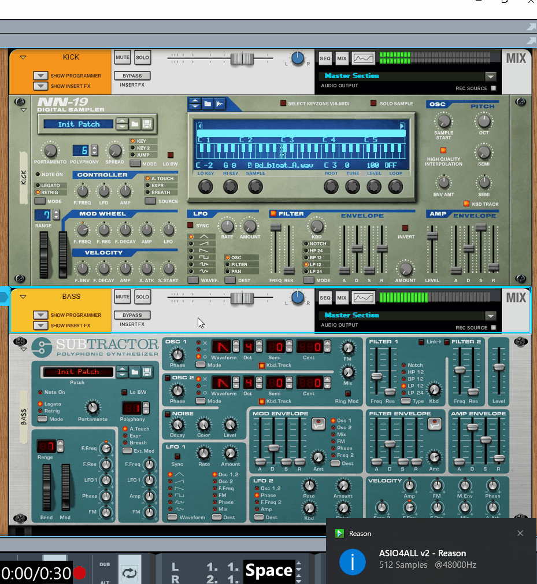Screen dimensions: 537x584
Task: Close the Reason ASIO4ALL notification
Action: (520, 533)
